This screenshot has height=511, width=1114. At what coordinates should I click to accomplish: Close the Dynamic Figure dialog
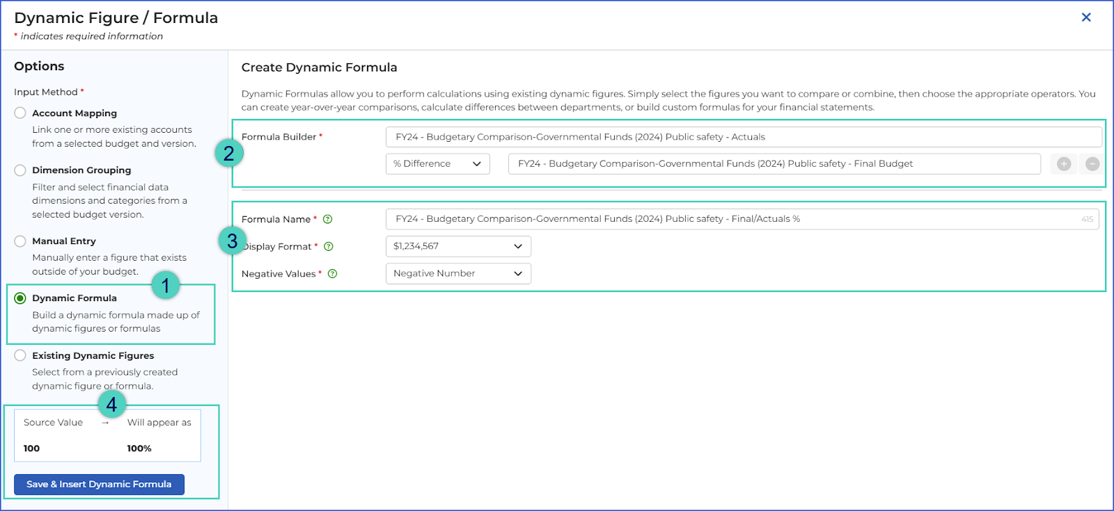coord(1086,17)
